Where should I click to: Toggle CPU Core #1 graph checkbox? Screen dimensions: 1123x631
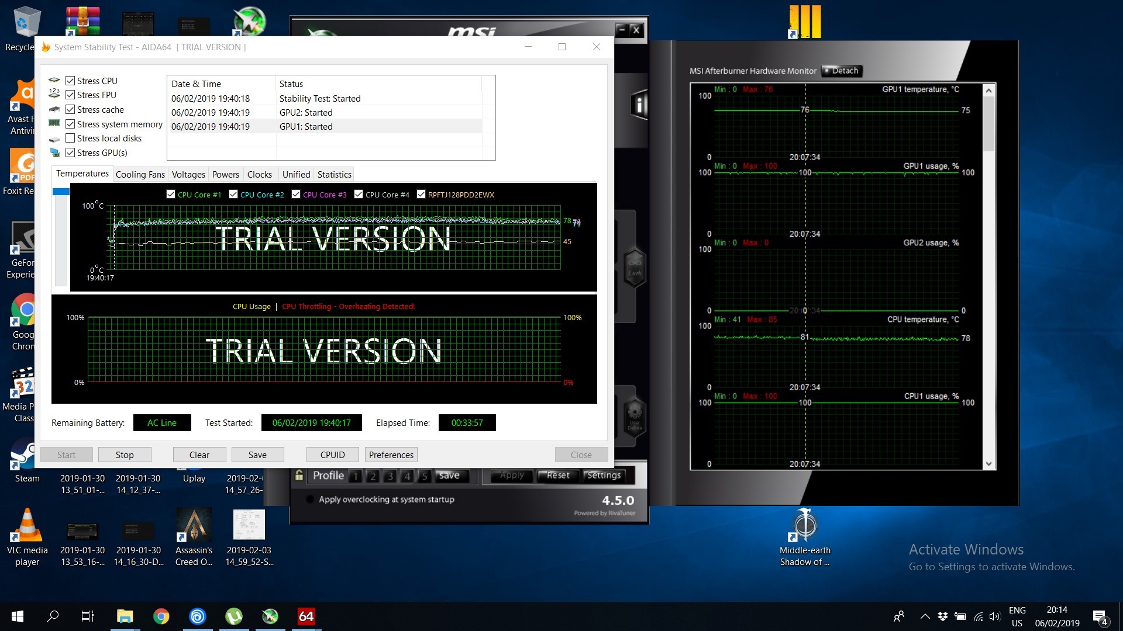coord(171,195)
